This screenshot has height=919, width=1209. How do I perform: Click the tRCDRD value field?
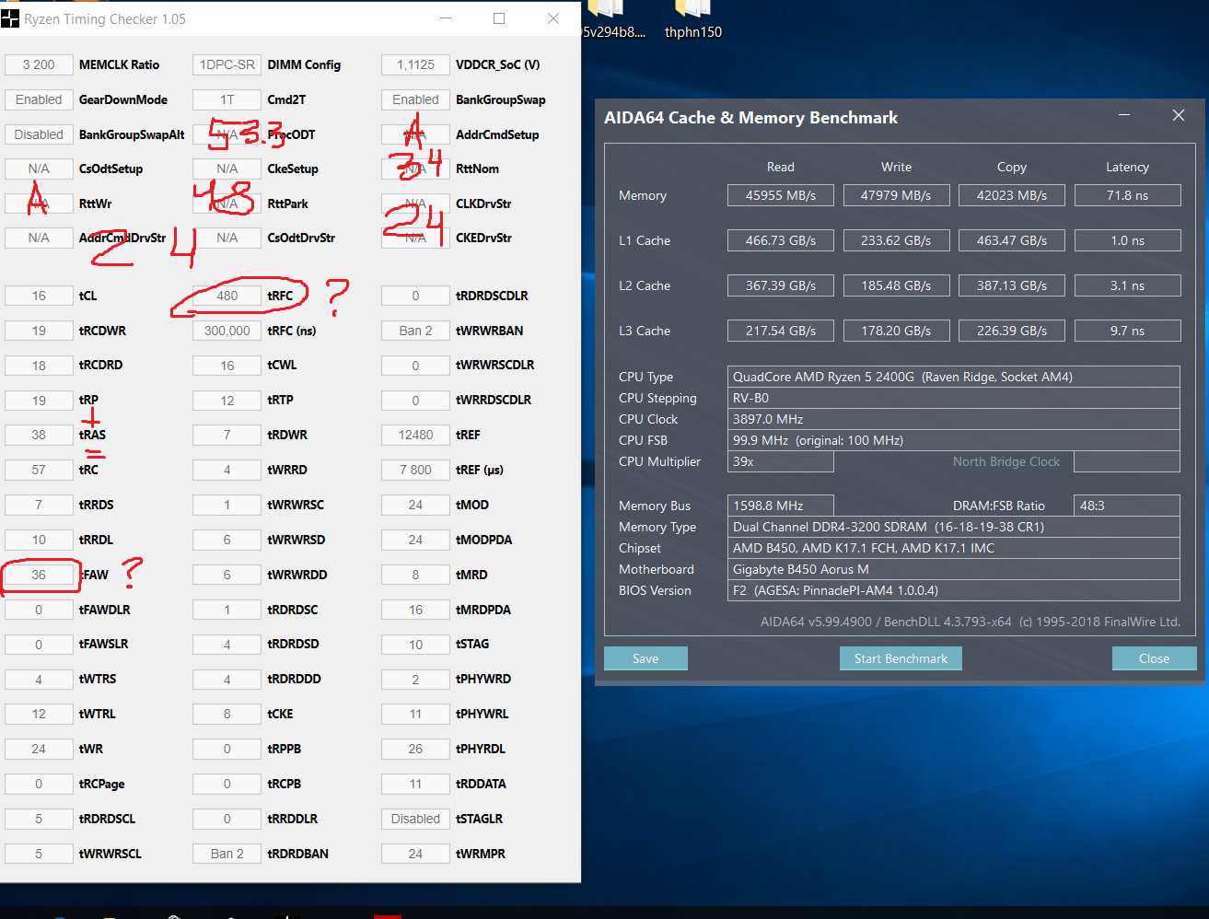pos(39,366)
